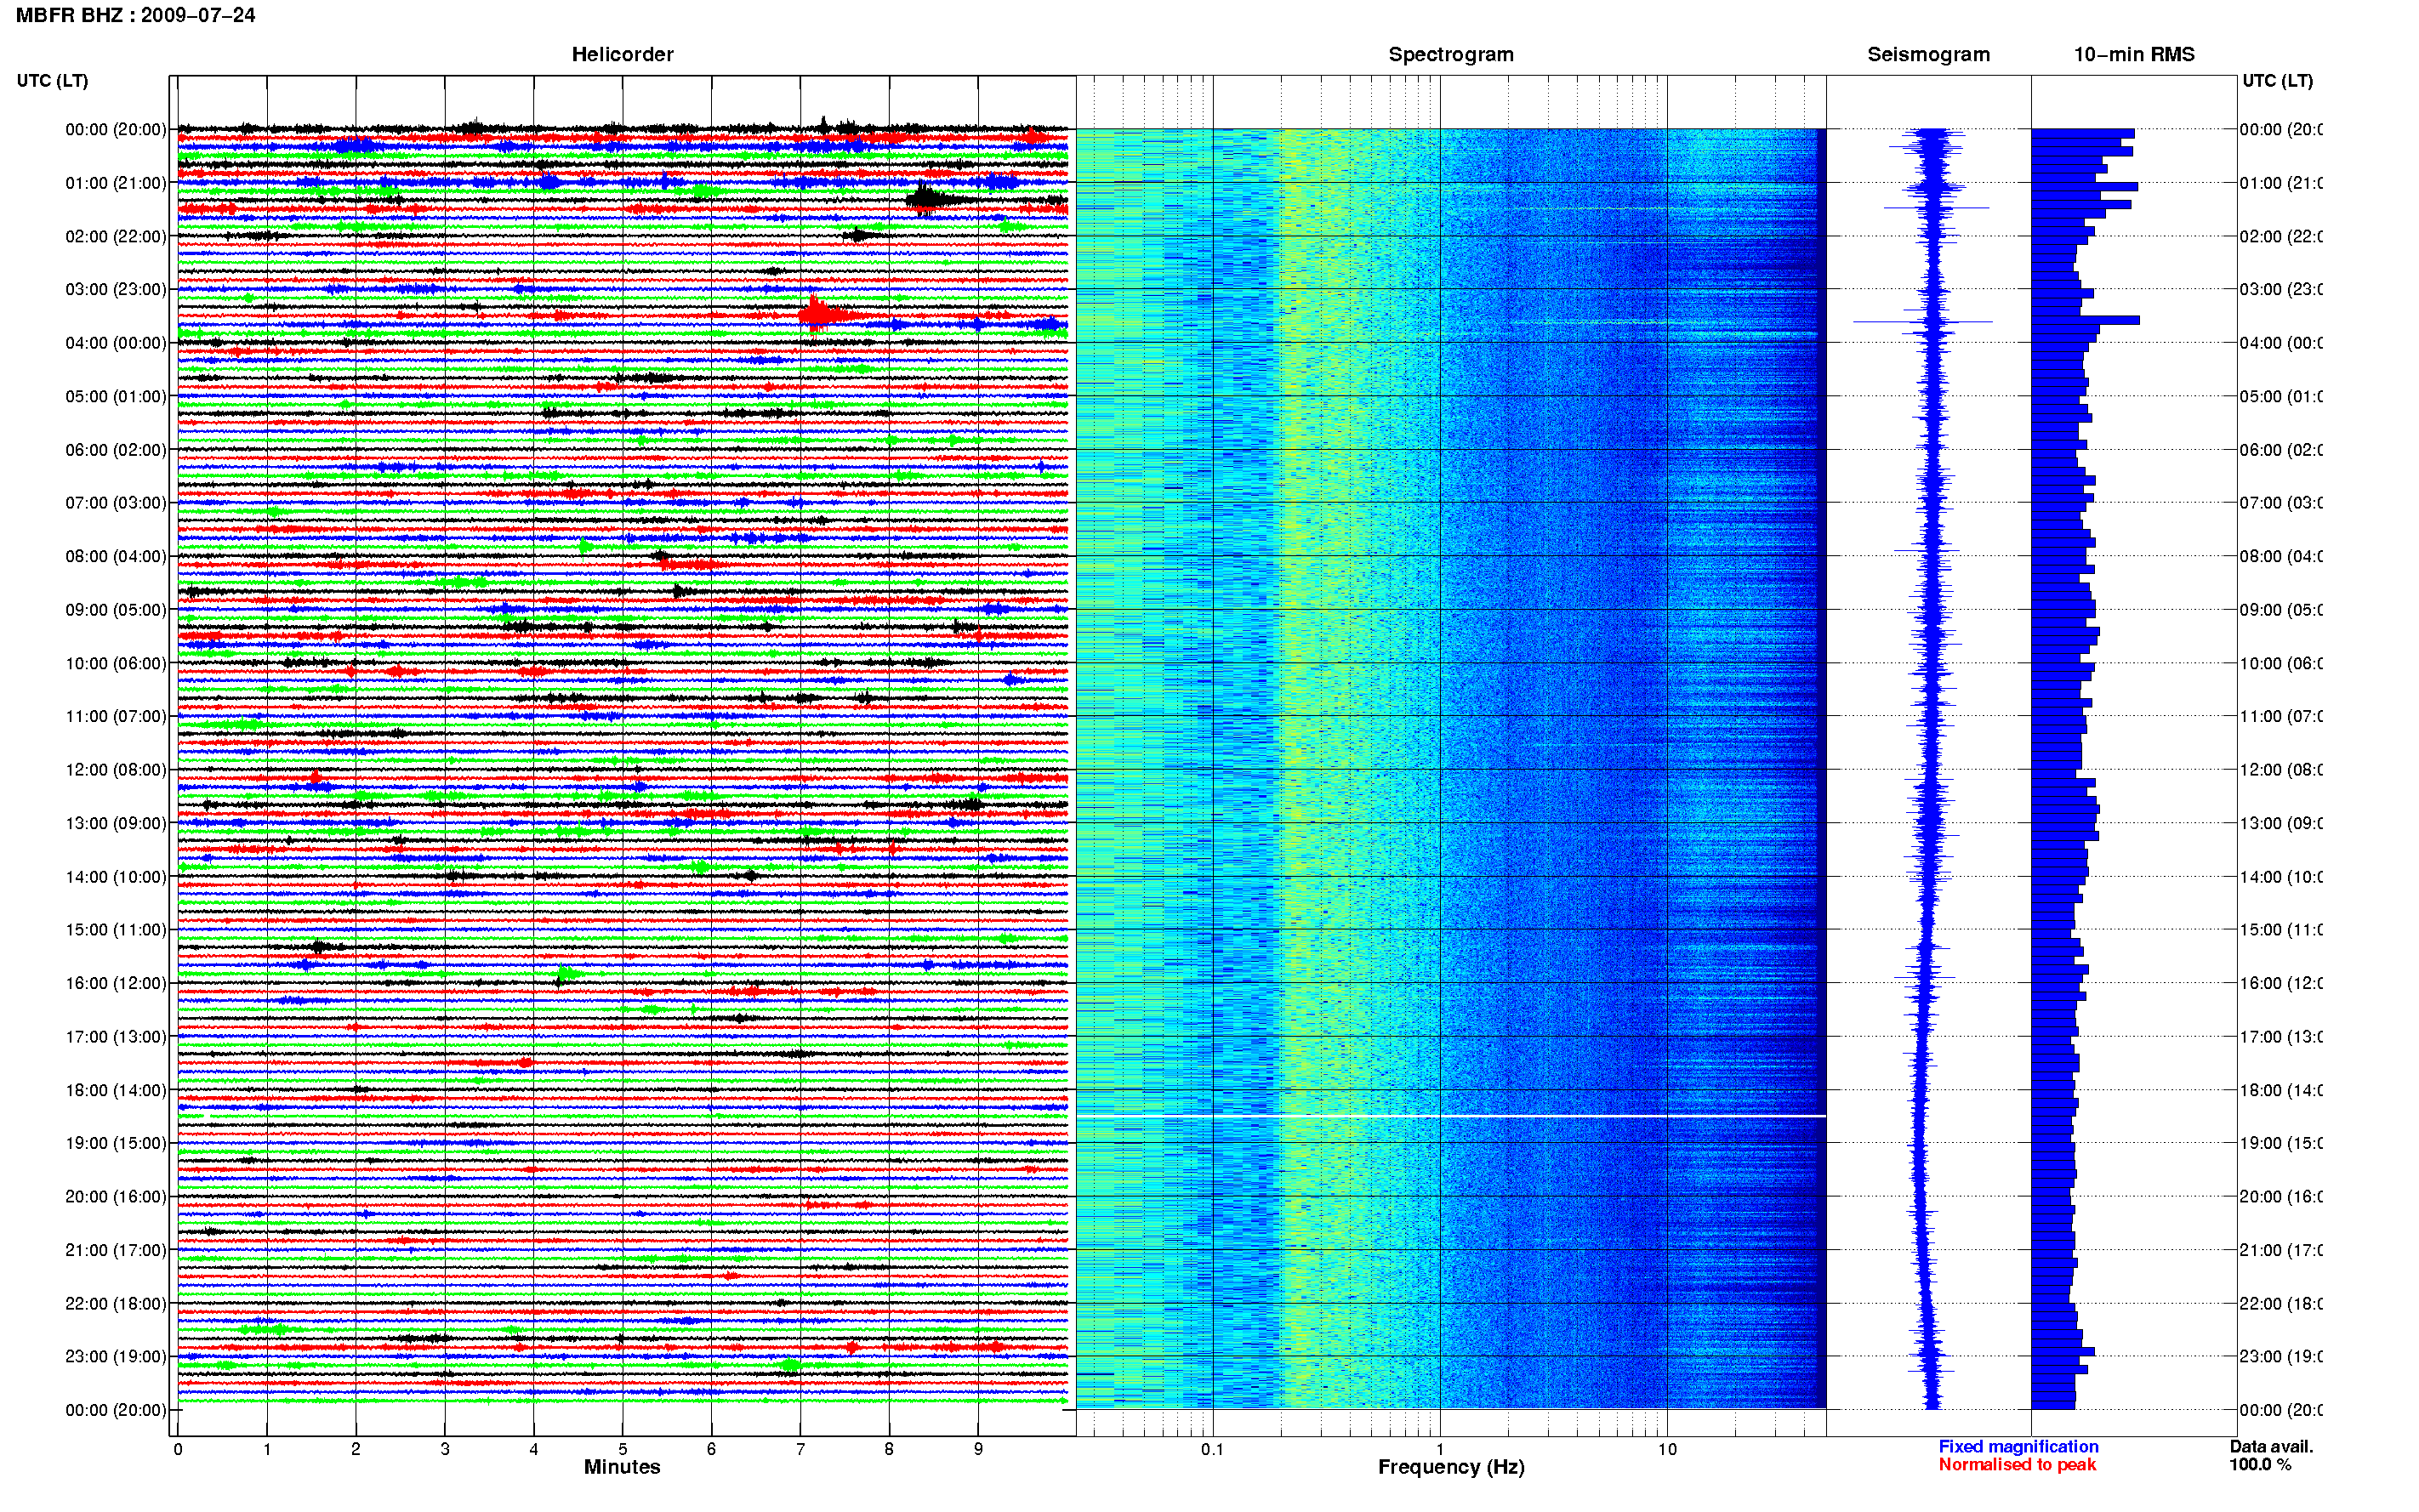Screen dimensions: 2419x1512
Task: Click tick label '9' on the Minutes axis
Action: [x=978, y=1449]
